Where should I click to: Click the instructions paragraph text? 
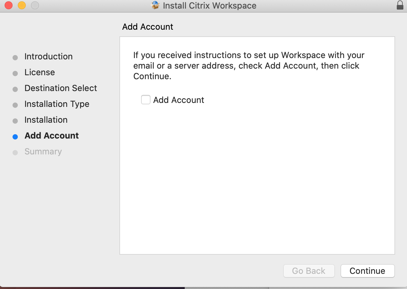[x=249, y=66]
